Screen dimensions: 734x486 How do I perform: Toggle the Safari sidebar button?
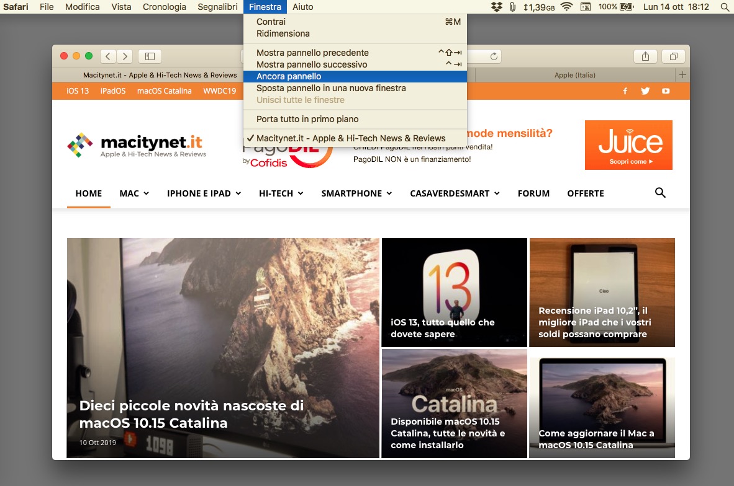[150, 56]
